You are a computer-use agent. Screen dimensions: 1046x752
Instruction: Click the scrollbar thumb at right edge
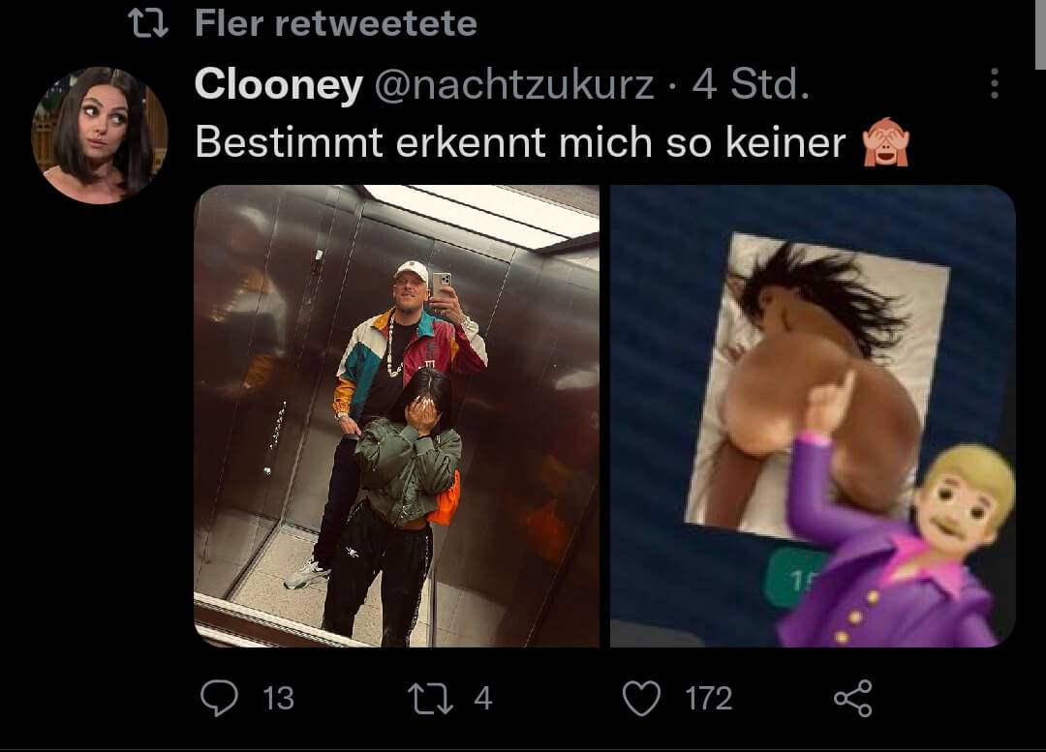(x=1040, y=35)
